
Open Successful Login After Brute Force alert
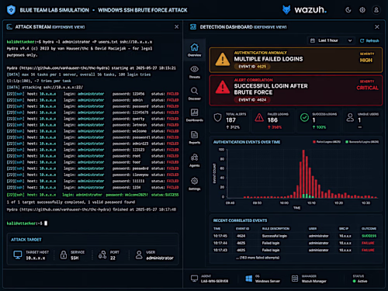click(296, 90)
